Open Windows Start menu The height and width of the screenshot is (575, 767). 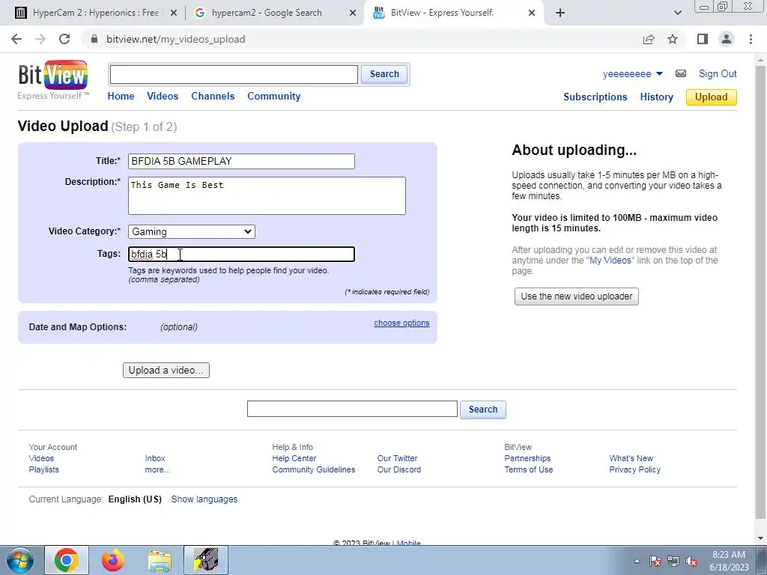coord(20,560)
